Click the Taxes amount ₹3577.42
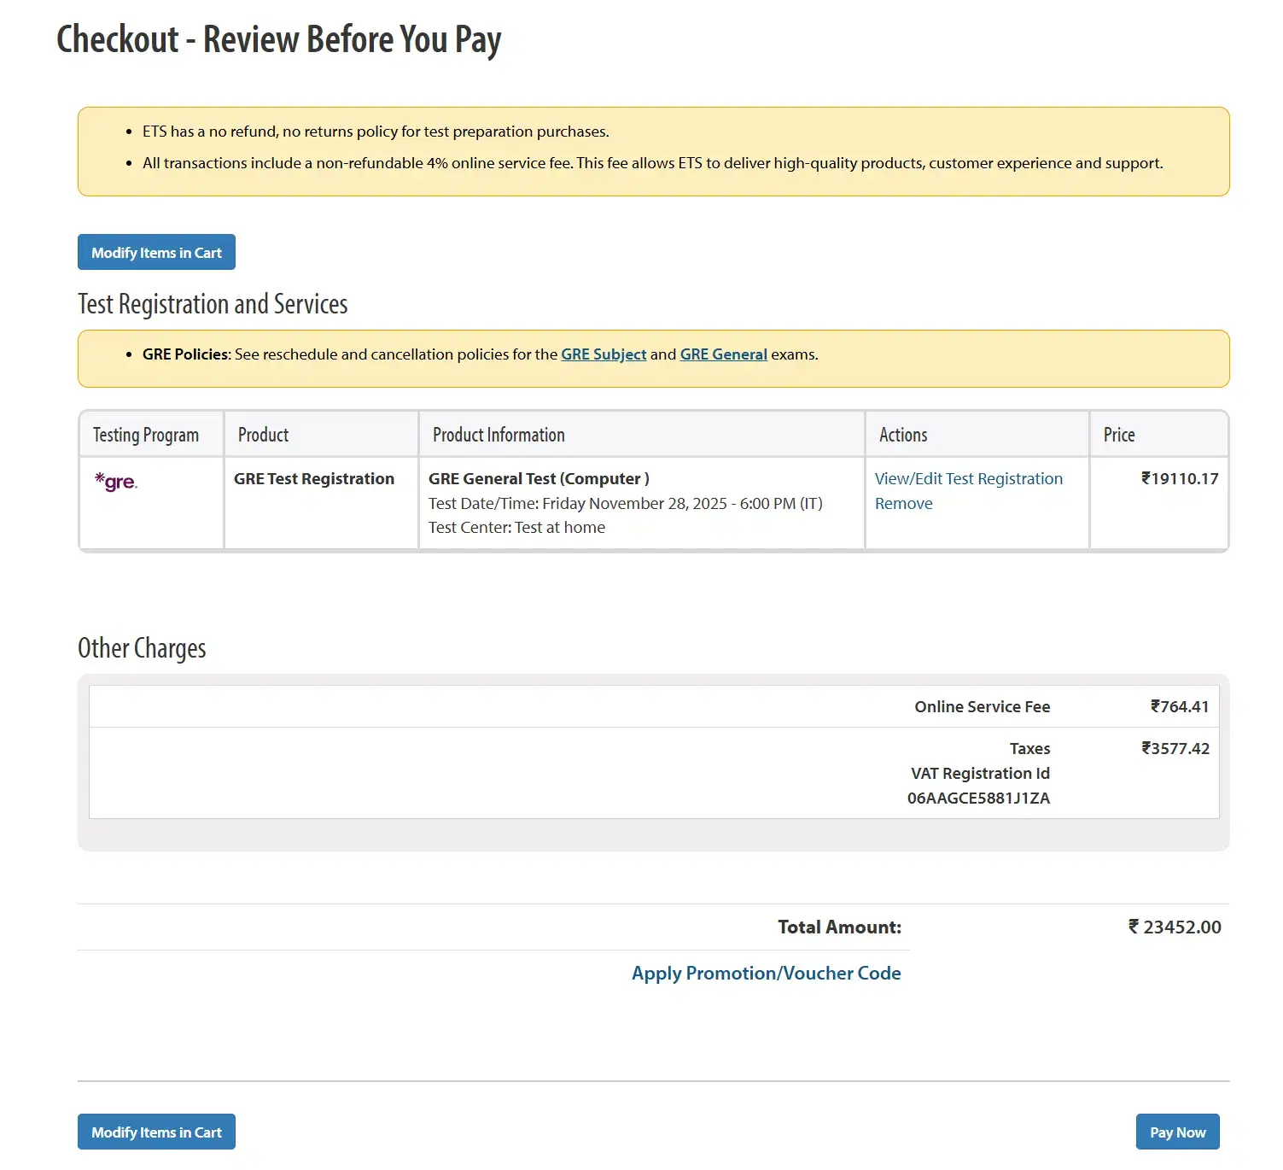The height and width of the screenshot is (1170, 1283). tap(1175, 749)
